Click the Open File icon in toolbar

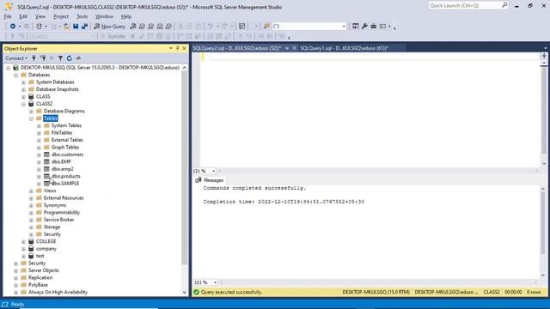66,27
